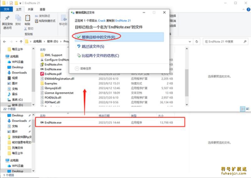Switch to large icons view layout
The width and height of the screenshot is (251, 178).
pos(248,109)
